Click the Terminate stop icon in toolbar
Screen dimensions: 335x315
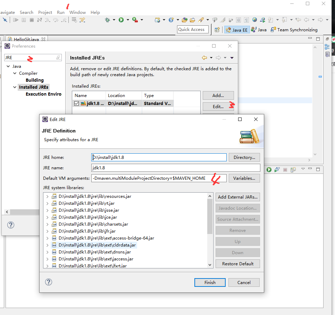point(32,20)
